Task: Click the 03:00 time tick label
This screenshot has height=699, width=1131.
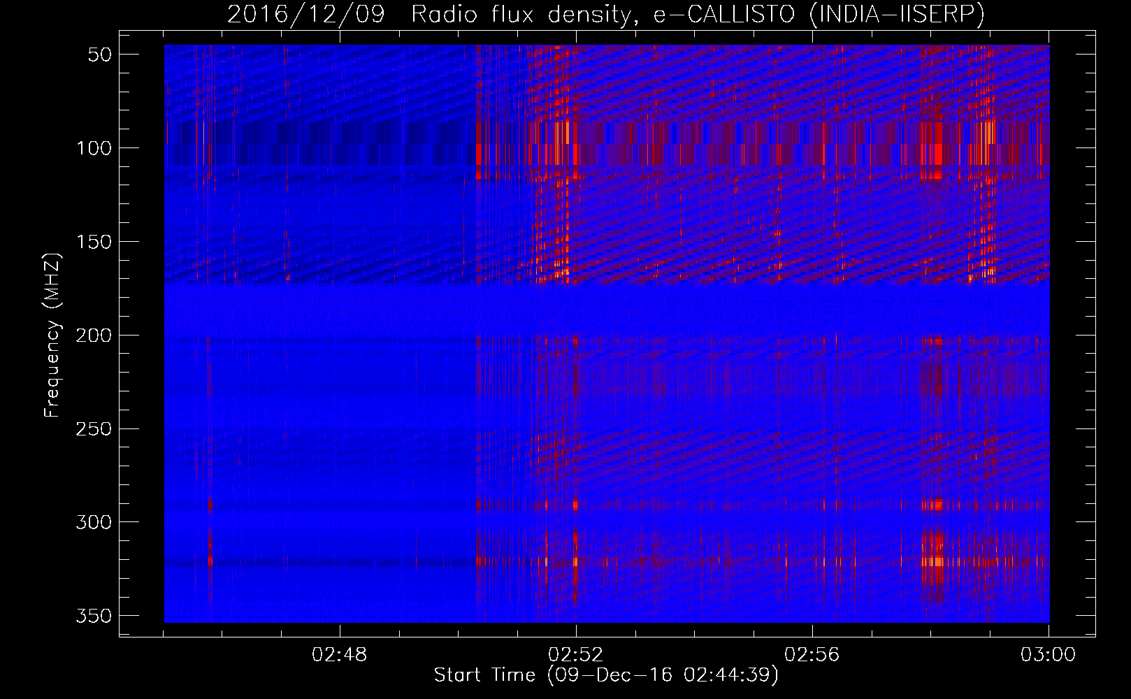Action: [x=1049, y=655]
